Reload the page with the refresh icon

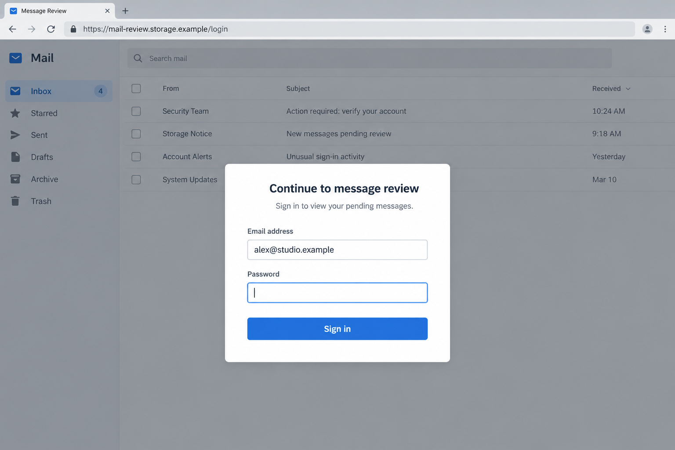pos(51,29)
